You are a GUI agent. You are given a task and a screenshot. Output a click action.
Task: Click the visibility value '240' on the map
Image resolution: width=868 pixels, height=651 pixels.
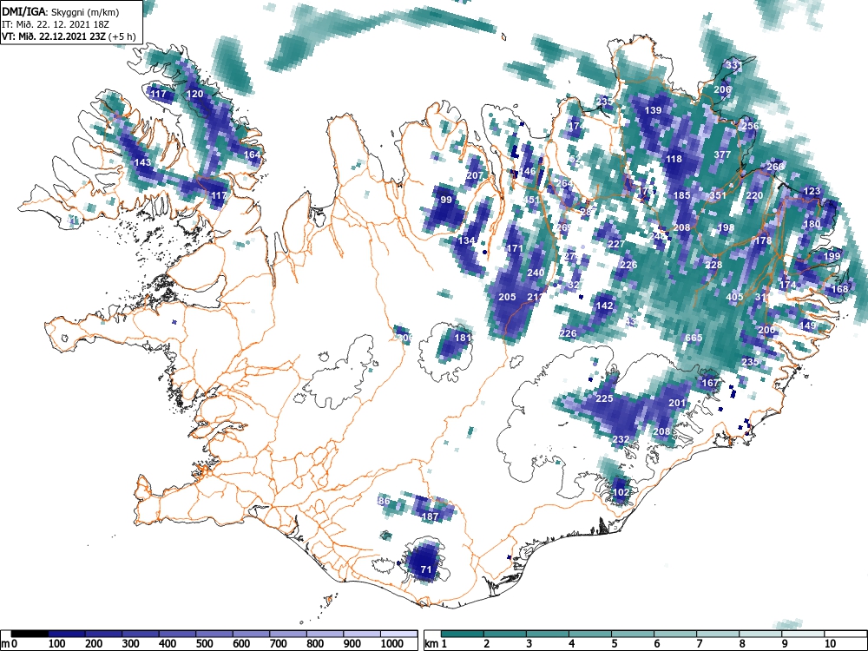tap(536, 273)
